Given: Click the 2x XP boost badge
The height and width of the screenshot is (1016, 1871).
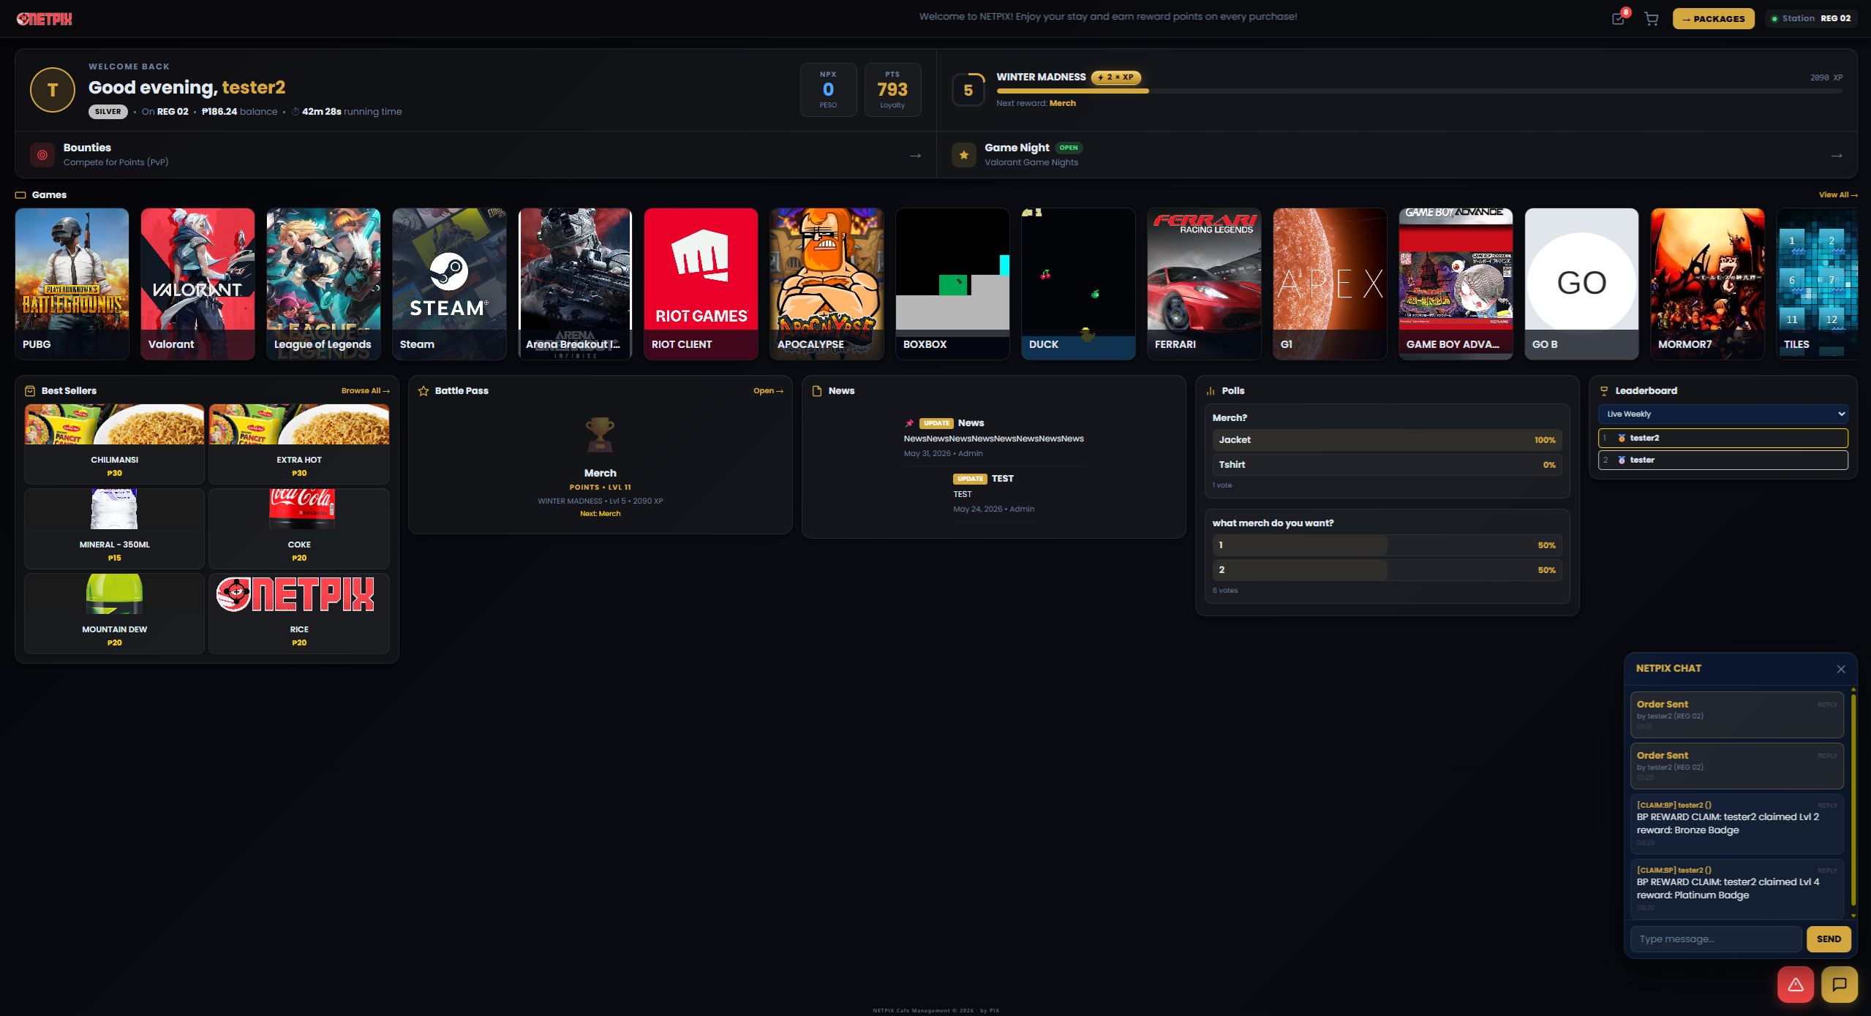Looking at the screenshot, I should [x=1116, y=77].
